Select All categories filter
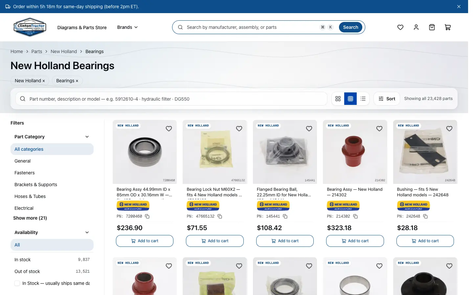Screen dimensions: 473x295 point(52,149)
